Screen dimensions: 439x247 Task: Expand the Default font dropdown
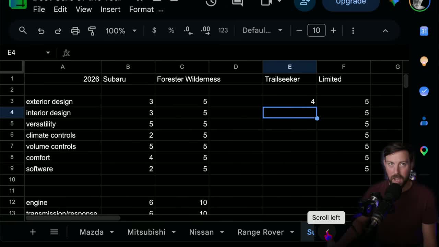(x=262, y=31)
